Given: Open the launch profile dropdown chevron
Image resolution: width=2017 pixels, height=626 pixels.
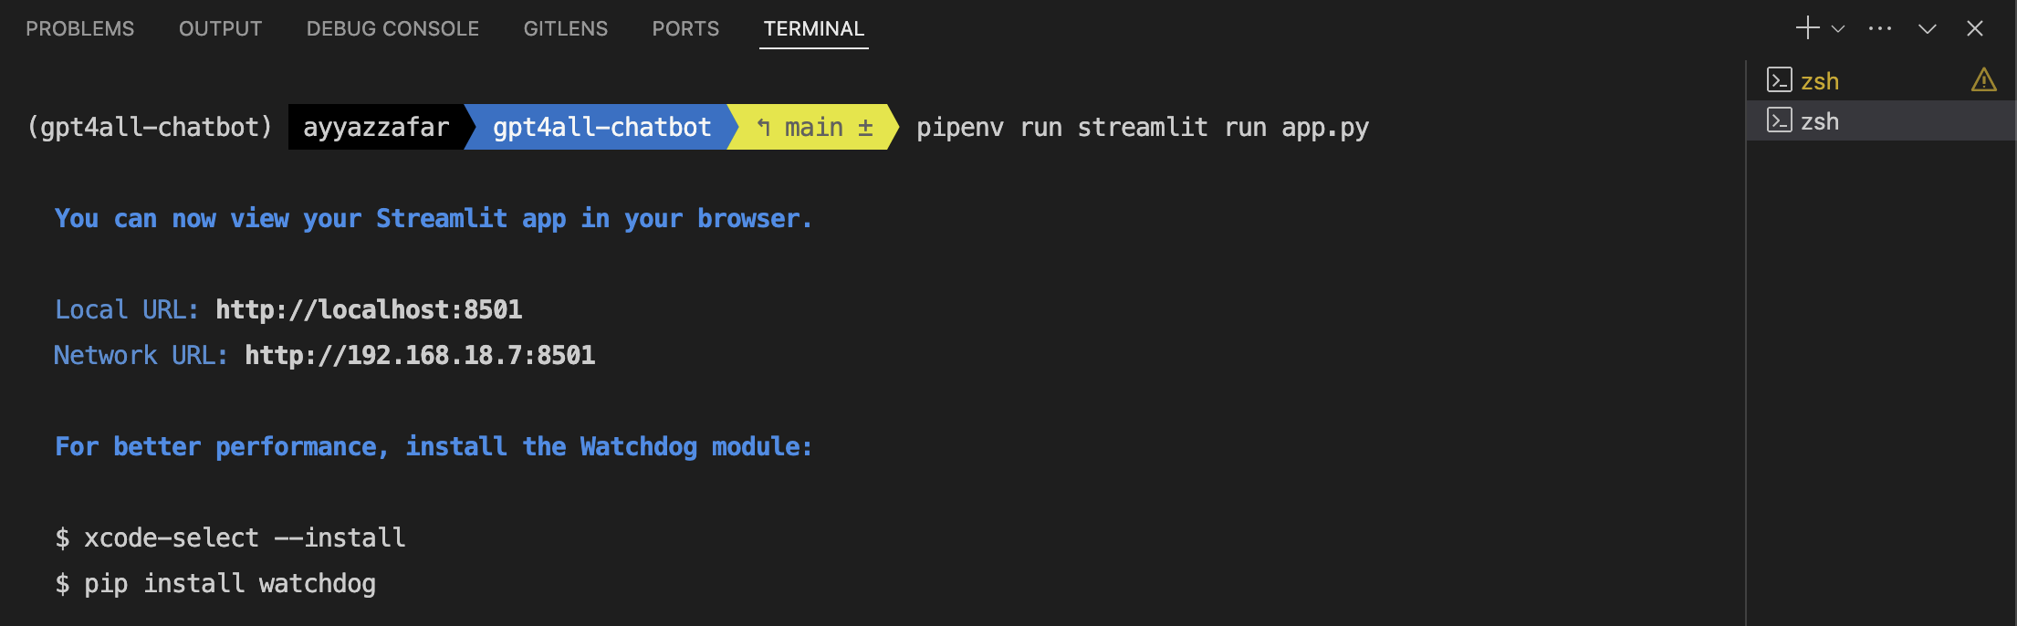Looking at the screenshot, I should click(x=1838, y=29).
